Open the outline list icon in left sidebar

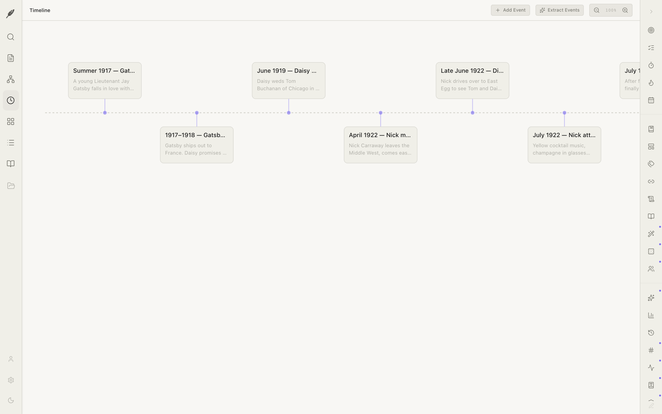[11, 143]
